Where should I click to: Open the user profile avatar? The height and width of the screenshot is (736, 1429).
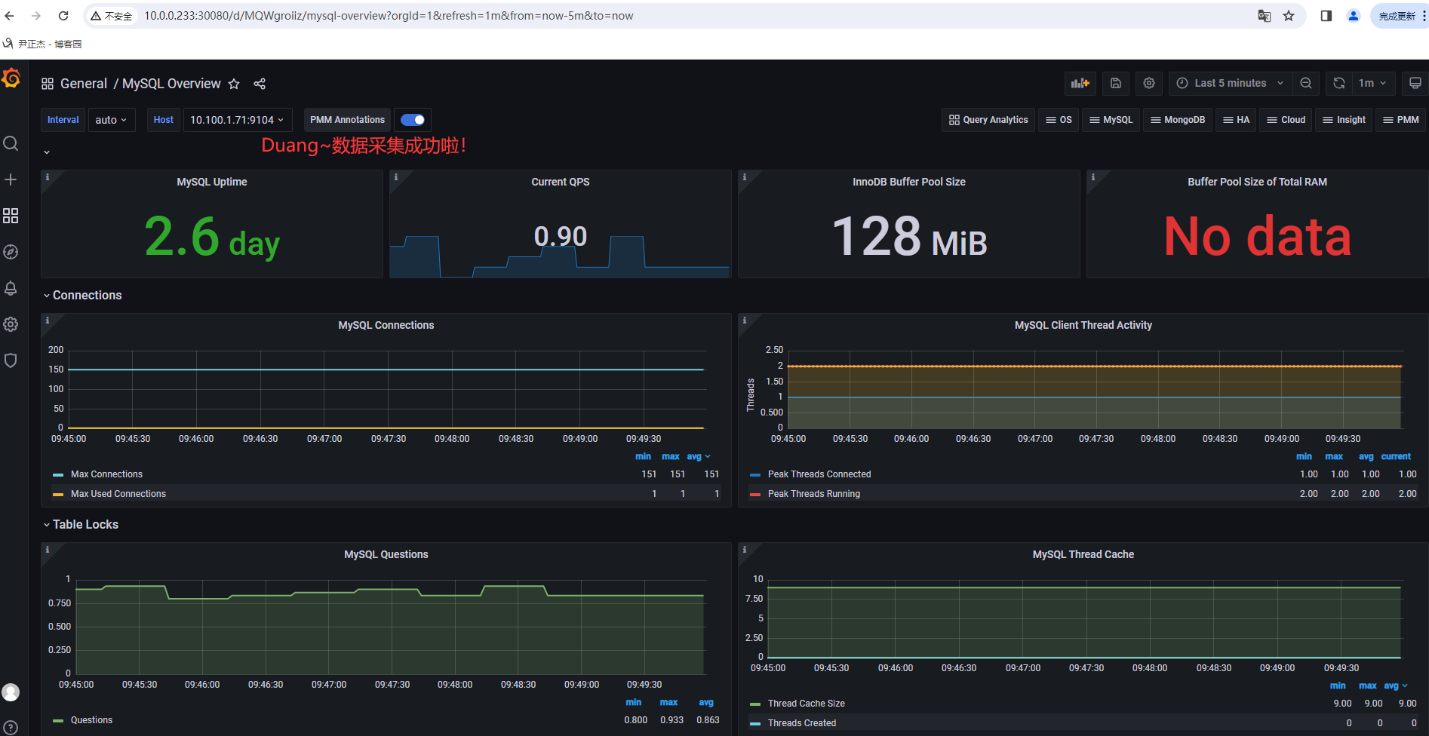pyautogui.click(x=11, y=692)
